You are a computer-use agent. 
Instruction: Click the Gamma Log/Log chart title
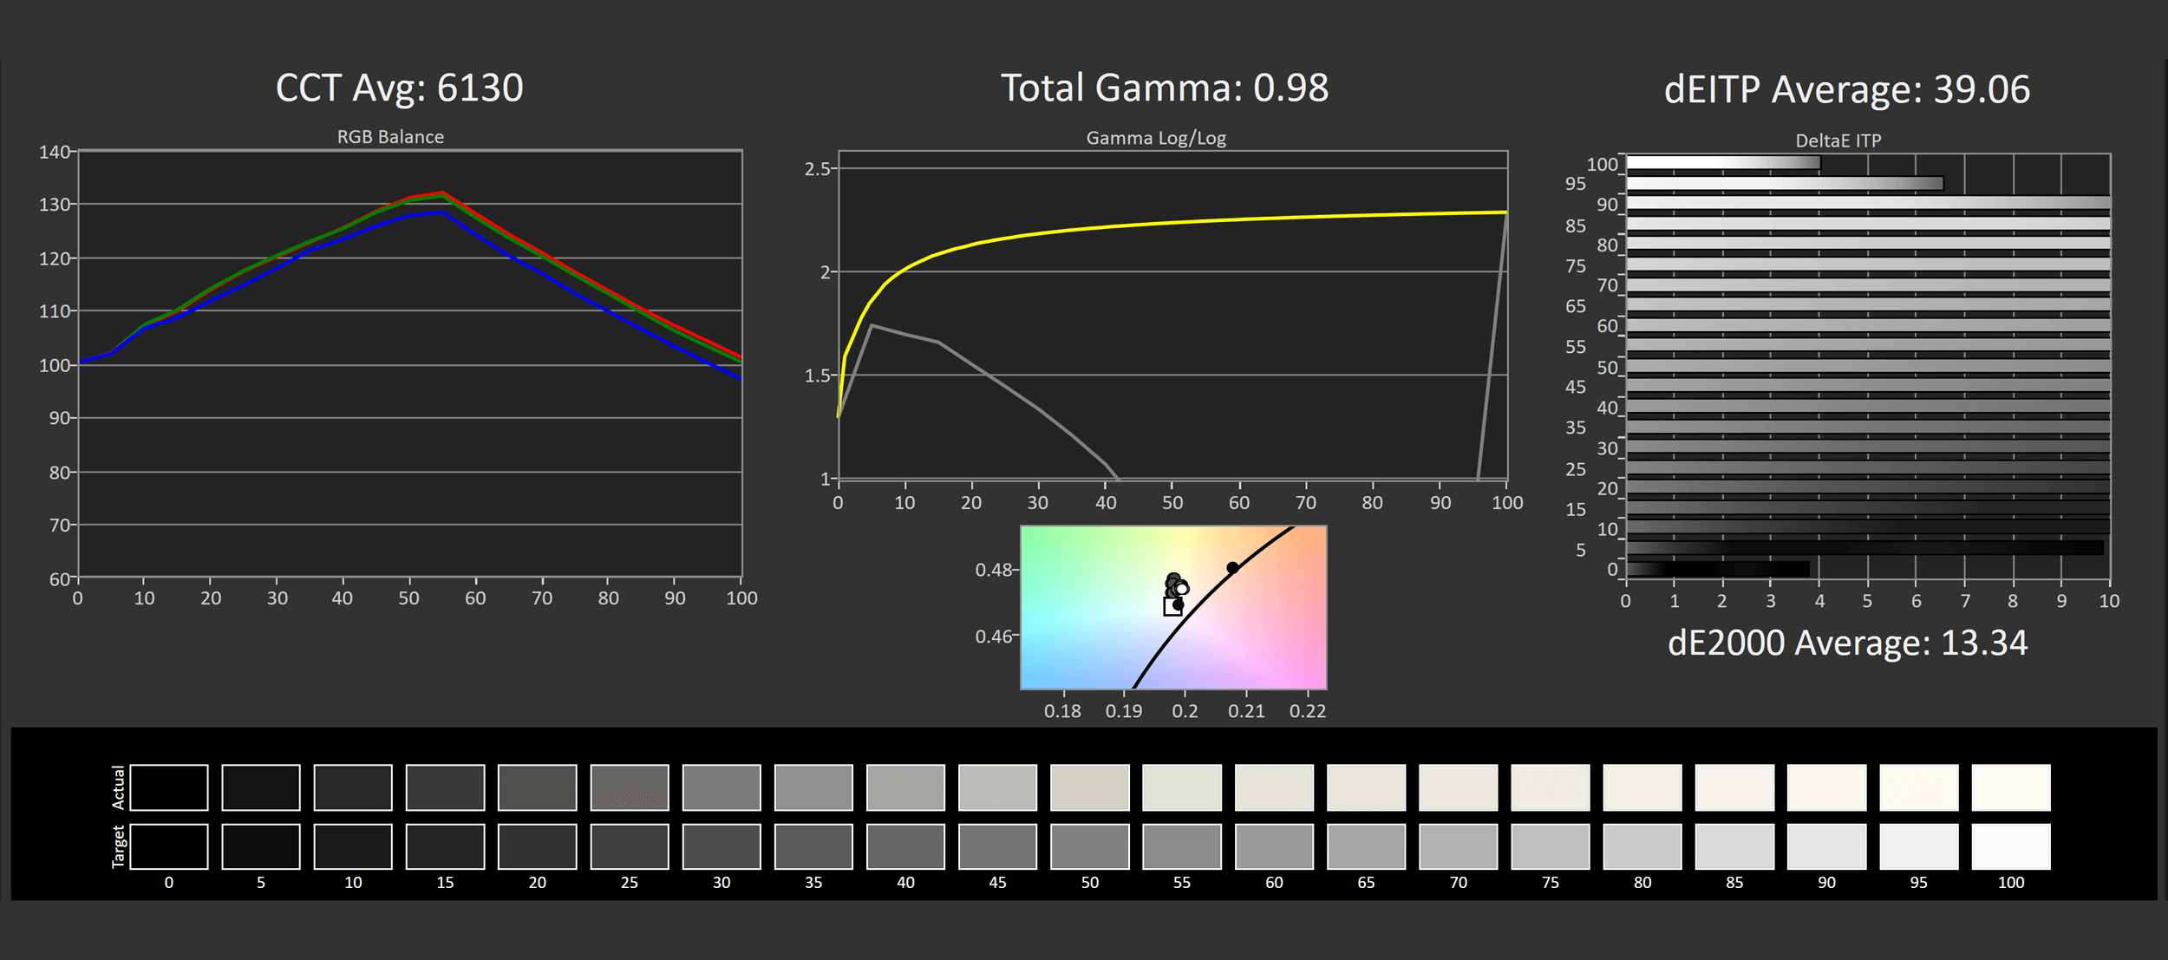(x=1155, y=138)
